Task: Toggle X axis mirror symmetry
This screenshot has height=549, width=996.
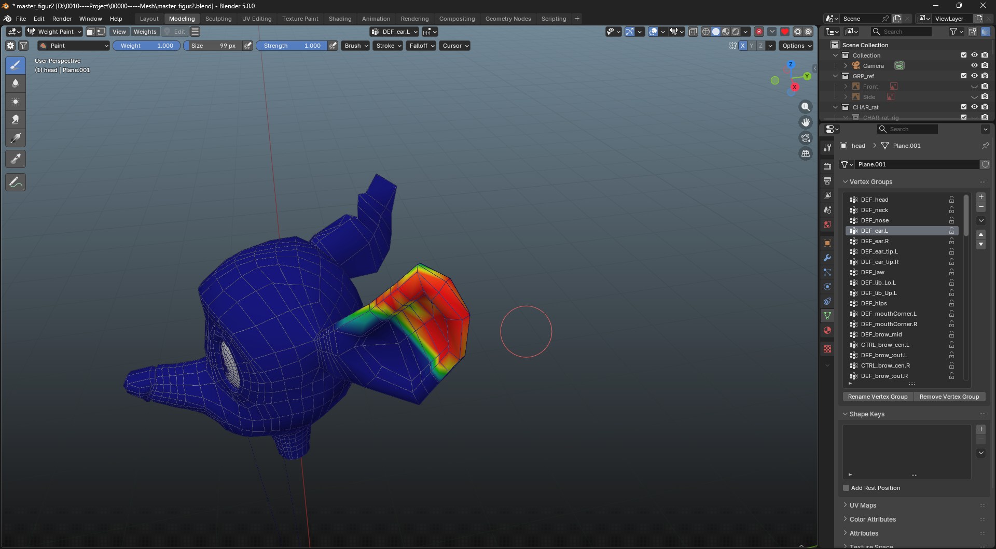Action: (742, 46)
